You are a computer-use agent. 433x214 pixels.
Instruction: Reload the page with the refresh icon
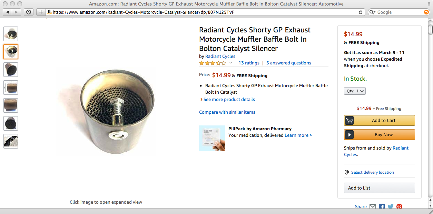coord(361,12)
